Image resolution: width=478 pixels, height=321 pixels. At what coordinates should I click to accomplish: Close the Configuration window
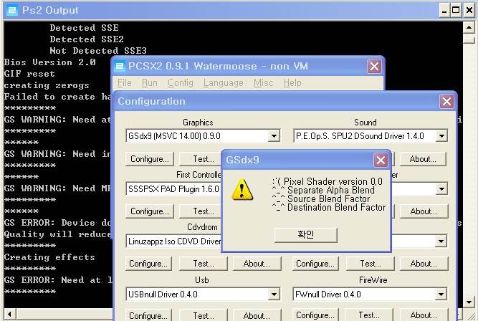(x=446, y=102)
